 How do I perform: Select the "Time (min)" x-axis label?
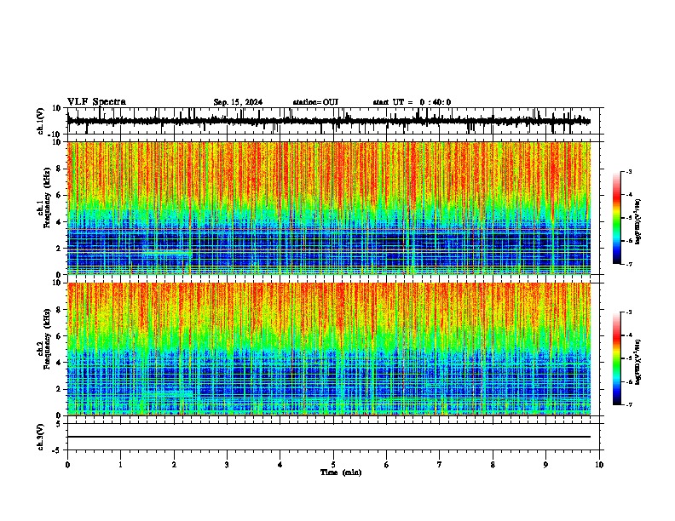click(x=341, y=472)
